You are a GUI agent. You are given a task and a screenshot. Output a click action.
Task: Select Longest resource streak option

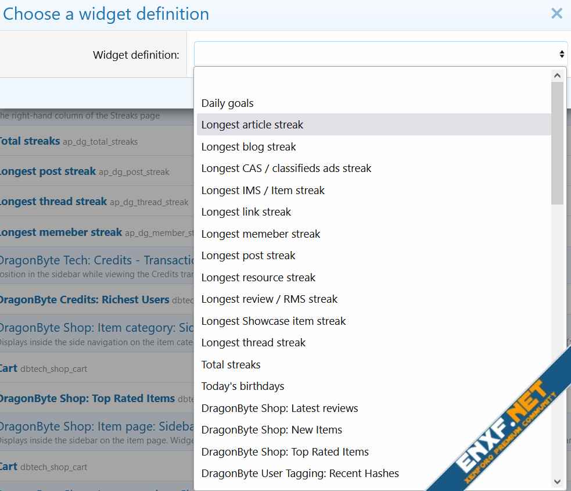coord(258,278)
